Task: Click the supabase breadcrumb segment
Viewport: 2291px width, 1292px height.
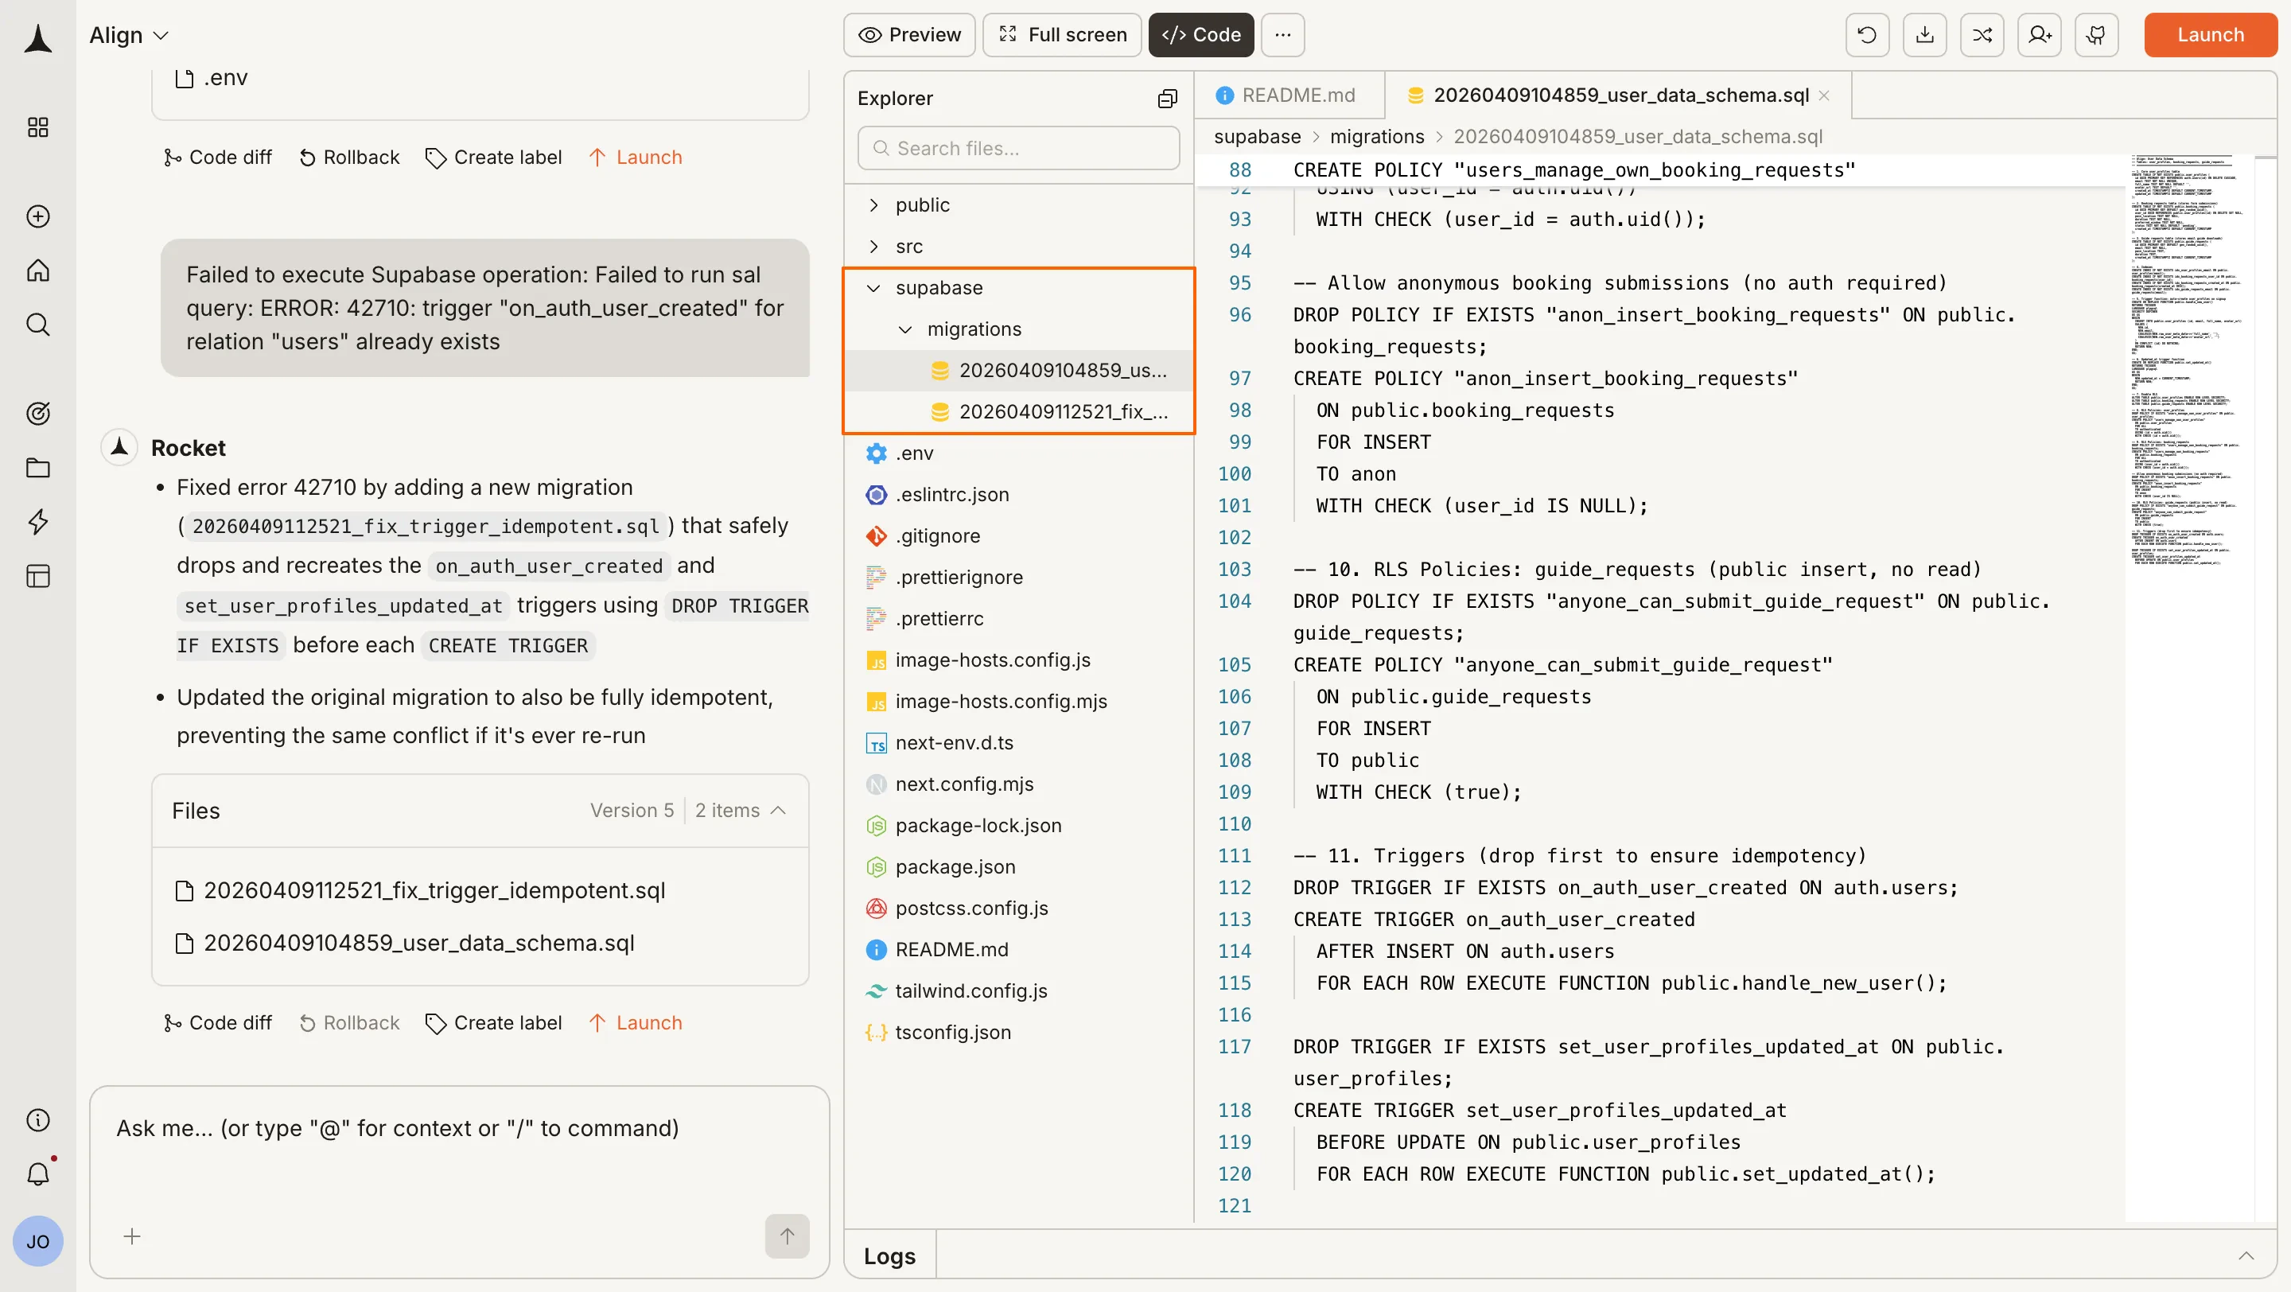Action: pyautogui.click(x=1257, y=137)
